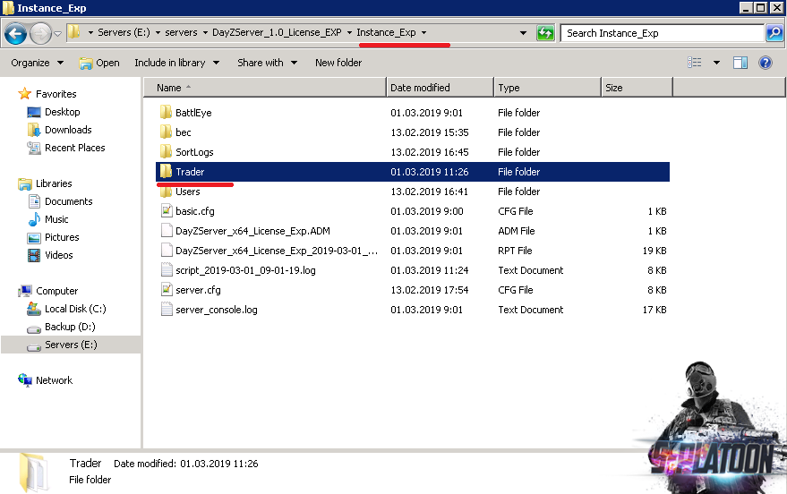
Task: Select script_2019-03-01_09-01-19.log file
Action: pos(245,270)
